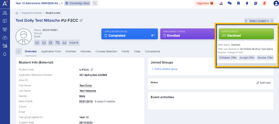Edit First Name value Test Dolly
The image size is (279, 124).
click(x=86, y=86)
